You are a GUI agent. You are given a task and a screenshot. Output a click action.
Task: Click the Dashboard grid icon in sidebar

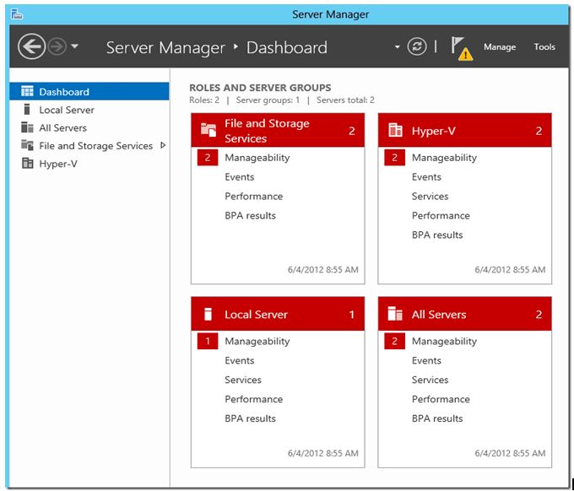point(27,91)
